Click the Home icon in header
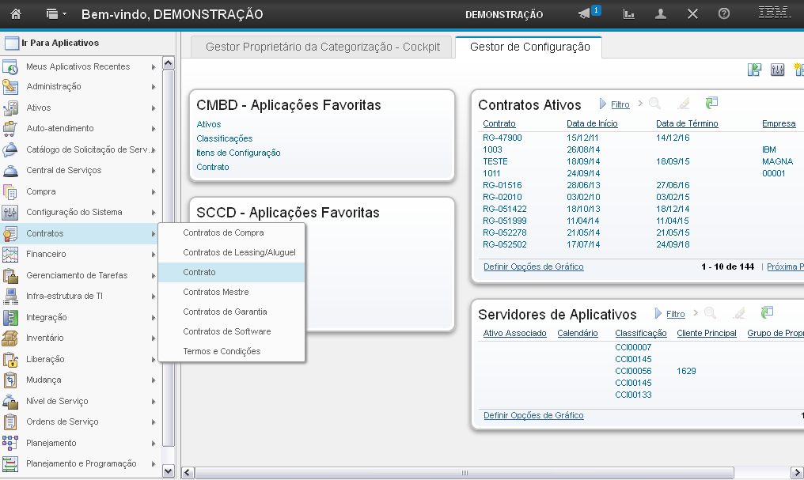The width and height of the screenshot is (804, 480). (x=16, y=14)
